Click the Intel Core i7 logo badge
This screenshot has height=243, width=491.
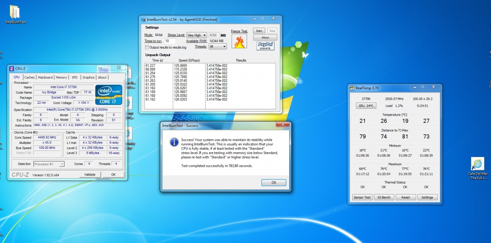click(109, 95)
